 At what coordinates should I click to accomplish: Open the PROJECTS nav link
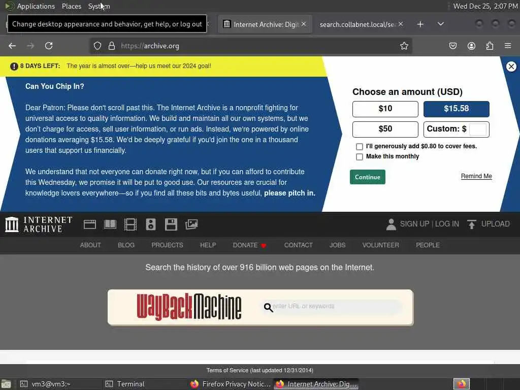coord(167,245)
